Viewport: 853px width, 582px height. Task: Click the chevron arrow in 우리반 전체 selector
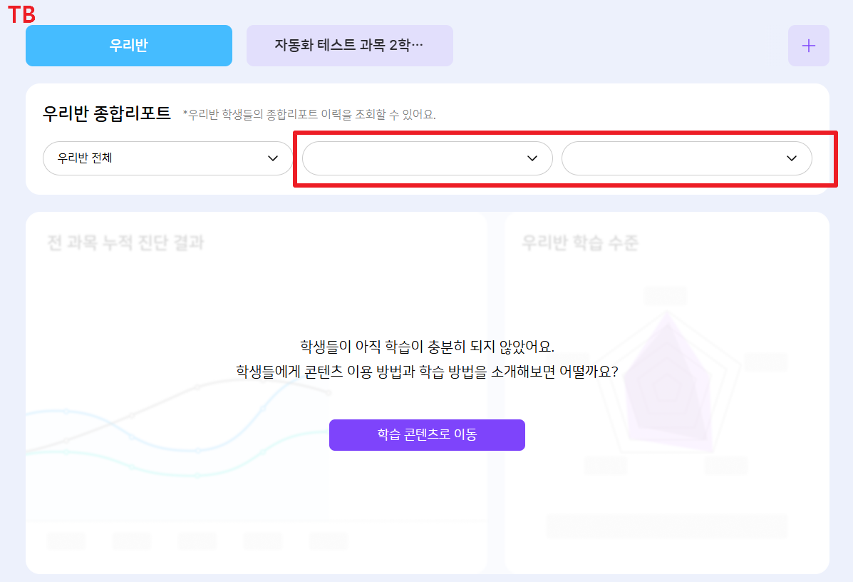pos(273,158)
